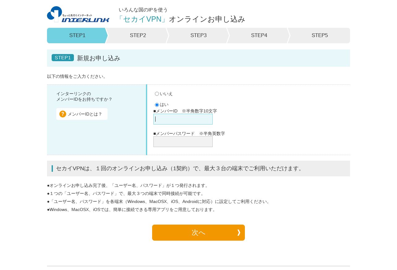The width and height of the screenshot is (397, 270).
Task: Click the Windows、MacOSX、iOS、Androidに対応 bullet line
Action: click(159, 202)
